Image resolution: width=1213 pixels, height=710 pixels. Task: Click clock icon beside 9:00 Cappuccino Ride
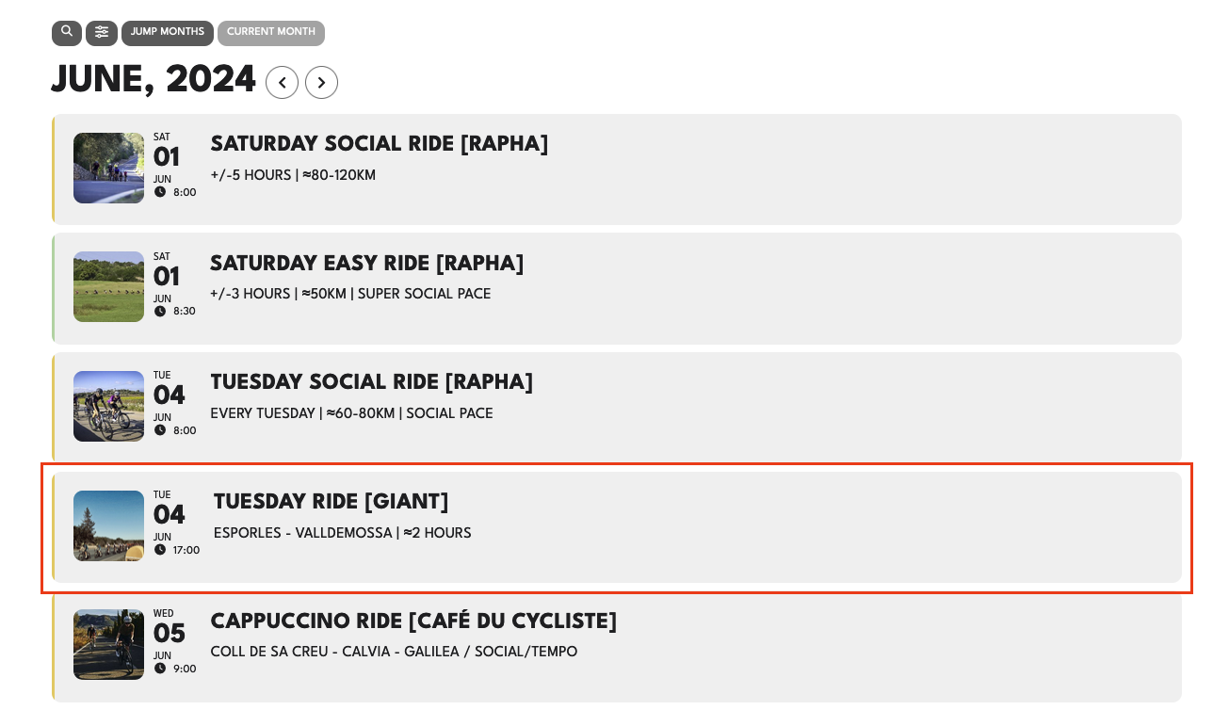[x=160, y=669]
